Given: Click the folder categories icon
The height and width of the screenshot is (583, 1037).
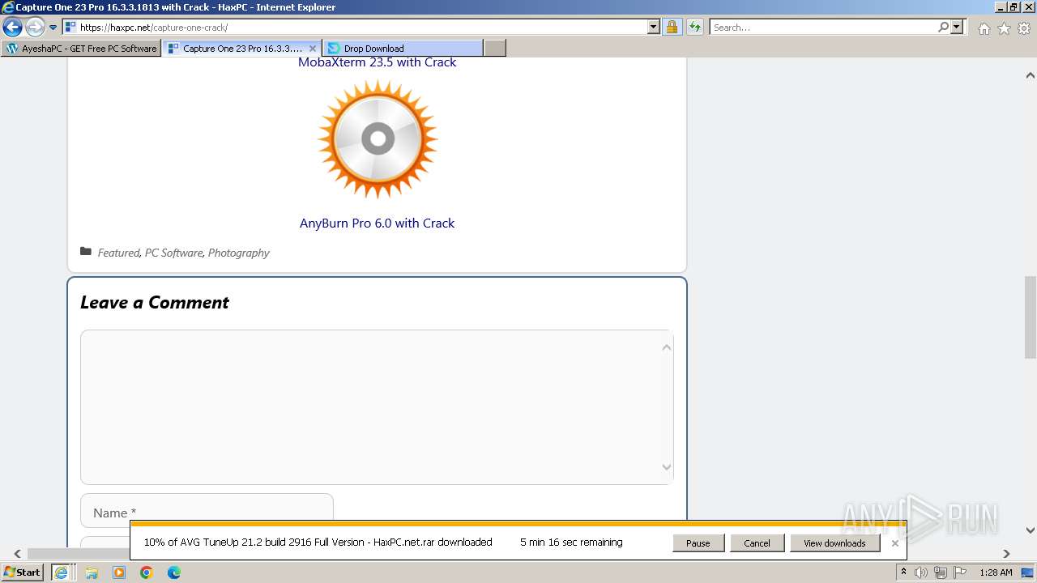Looking at the screenshot, I should [86, 252].
